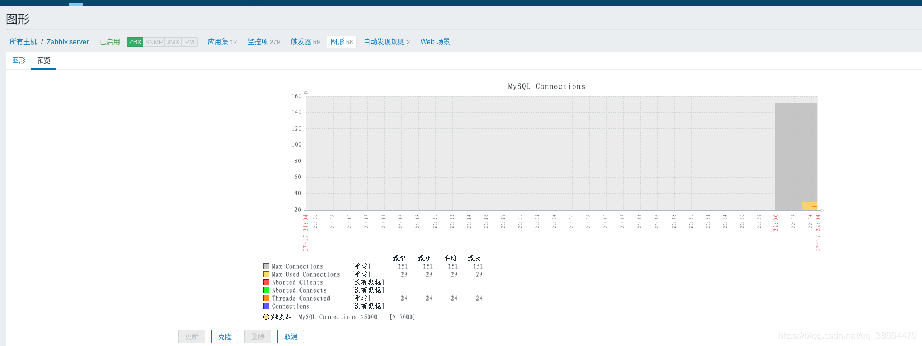Click the Aborted Clients red swatch

pyautogui.click(x=266, y=282)
